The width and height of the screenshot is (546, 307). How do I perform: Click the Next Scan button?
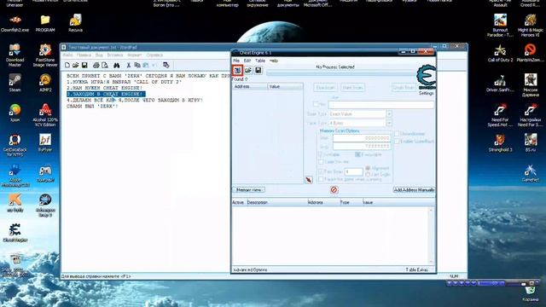(352, 87)
